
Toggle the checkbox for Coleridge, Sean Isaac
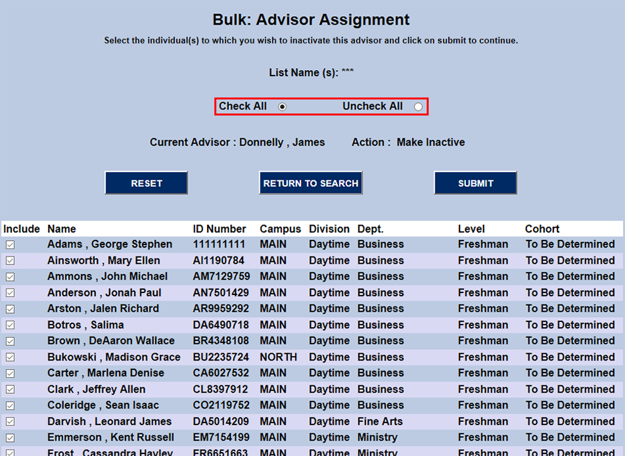(x=9, y=405)
